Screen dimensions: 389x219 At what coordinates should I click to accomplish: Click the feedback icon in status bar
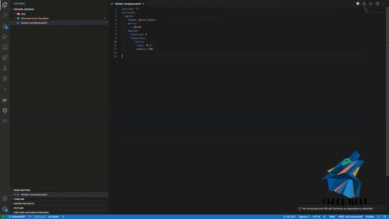(379, 217)
